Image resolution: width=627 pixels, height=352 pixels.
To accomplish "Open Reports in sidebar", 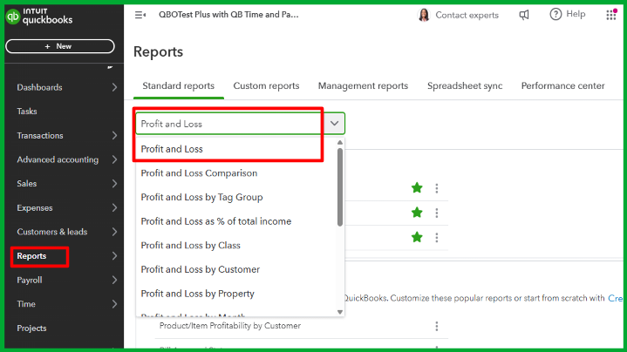I will point(31,256).
